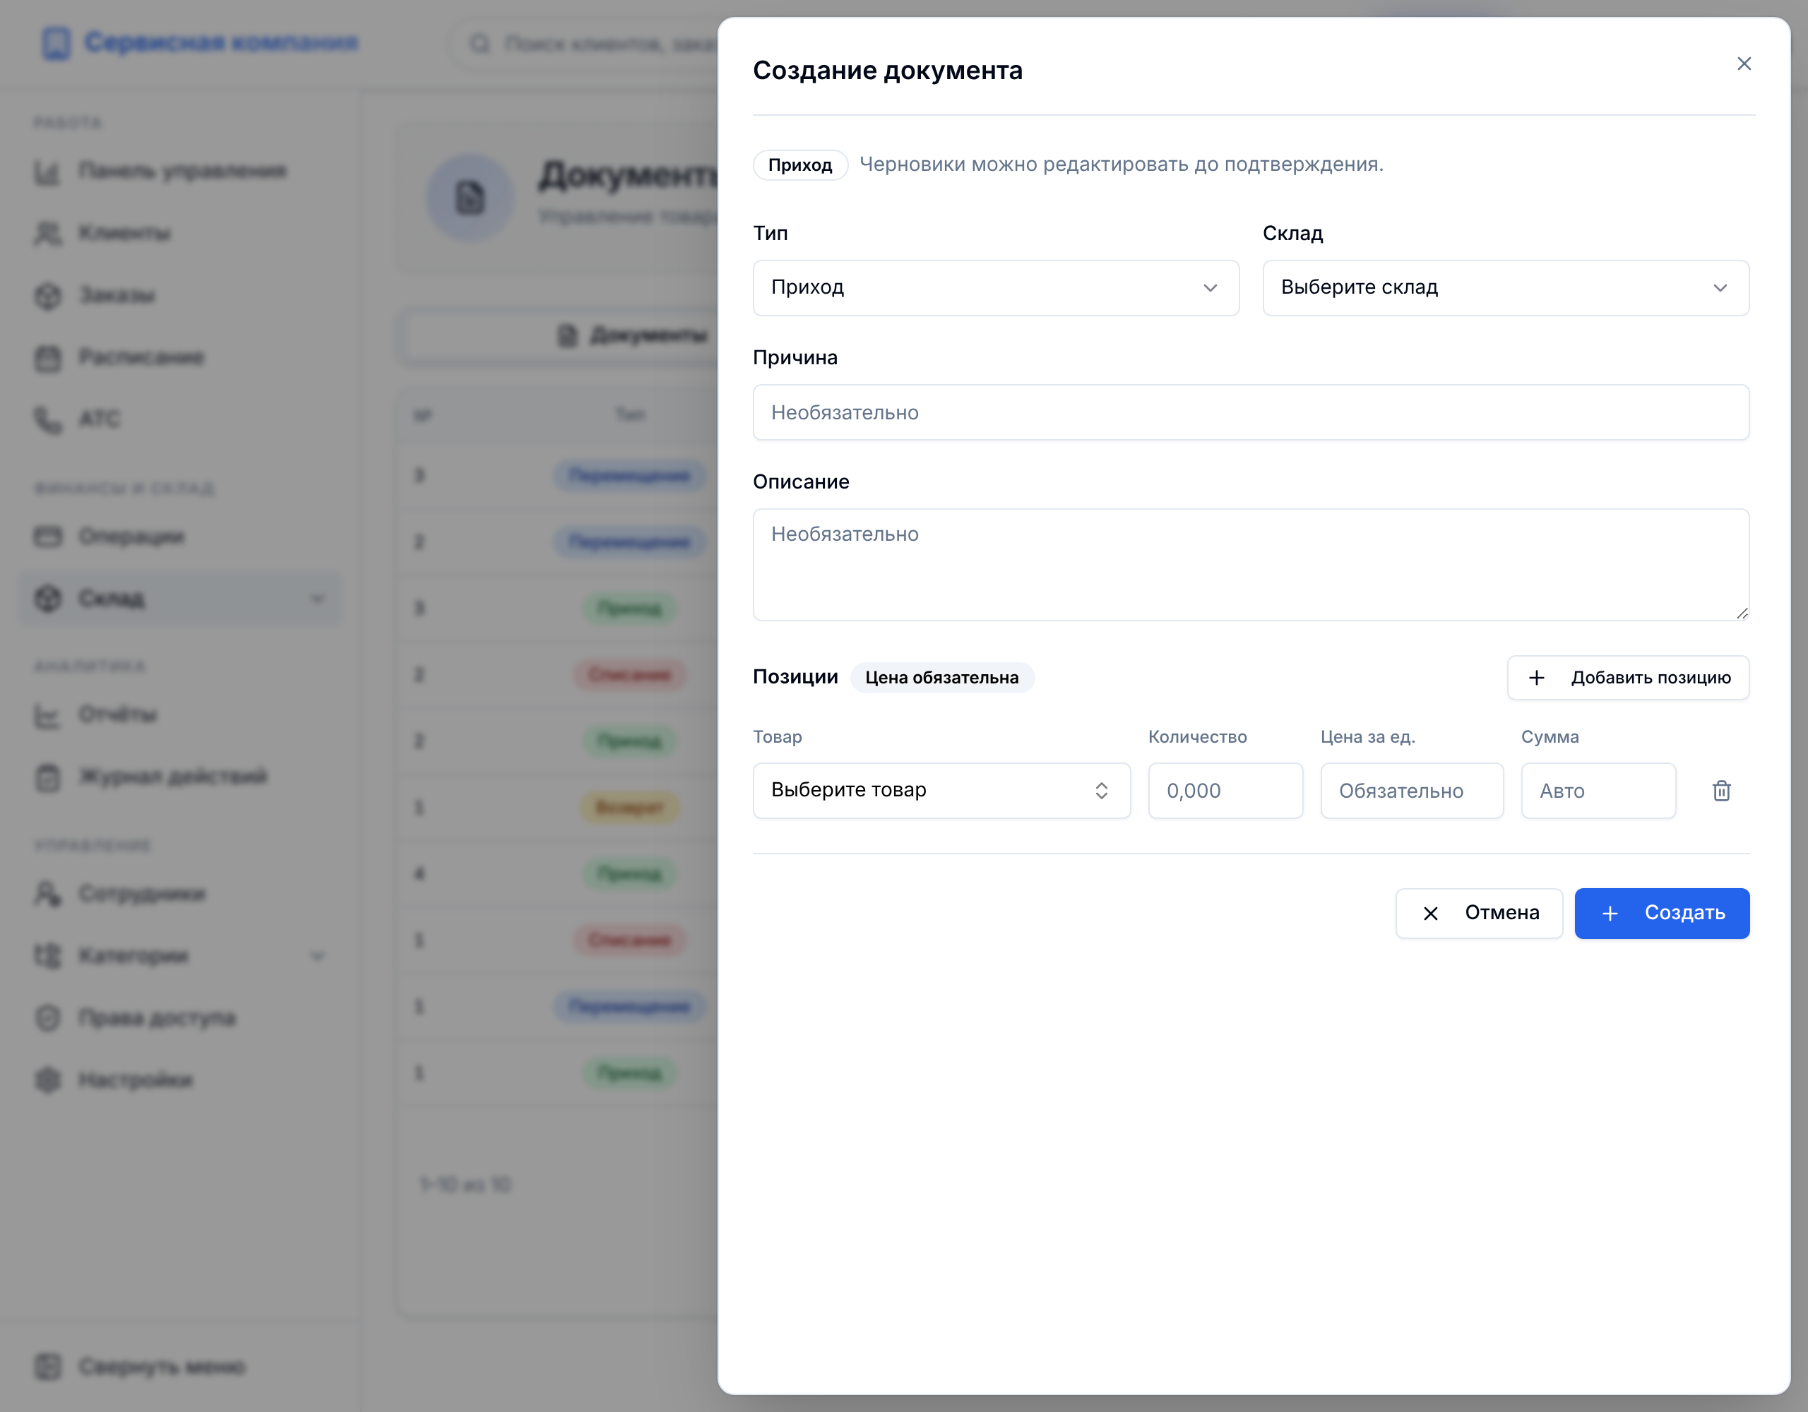Viewport: 1808px width, 1412px height.
Task: Focus the Описание text area
Action: pyautogui.click(x=1251, y=565)
